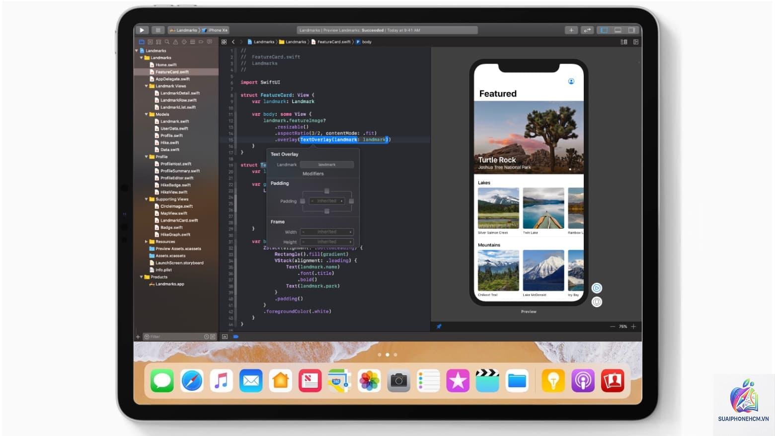Select the Project navigator icon

click(x=142, y=42)
